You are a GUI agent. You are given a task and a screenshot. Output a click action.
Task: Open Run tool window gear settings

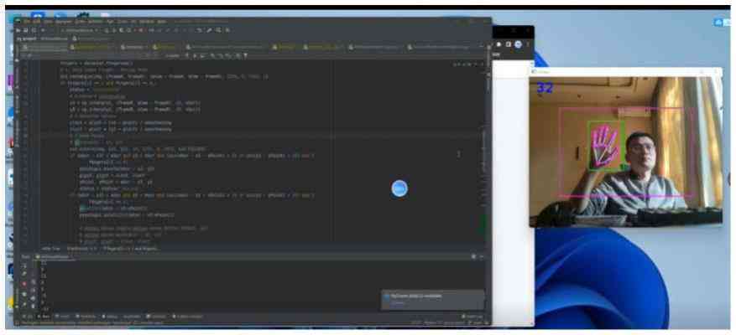[473, 257]
